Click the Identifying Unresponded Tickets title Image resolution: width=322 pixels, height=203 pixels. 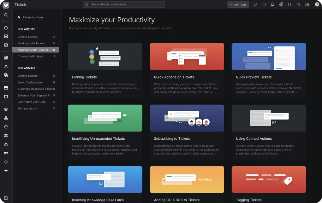coord(99,139)
